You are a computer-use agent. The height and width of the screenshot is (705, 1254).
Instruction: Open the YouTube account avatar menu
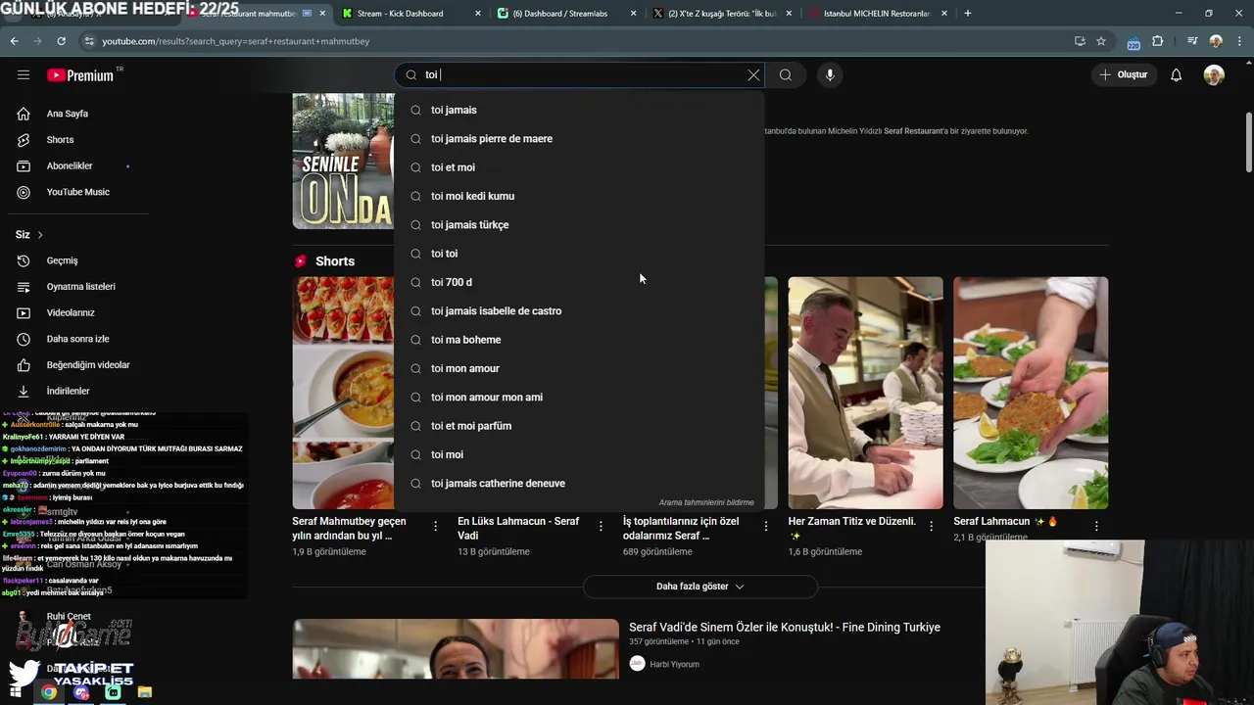[x=1214, y=74]
